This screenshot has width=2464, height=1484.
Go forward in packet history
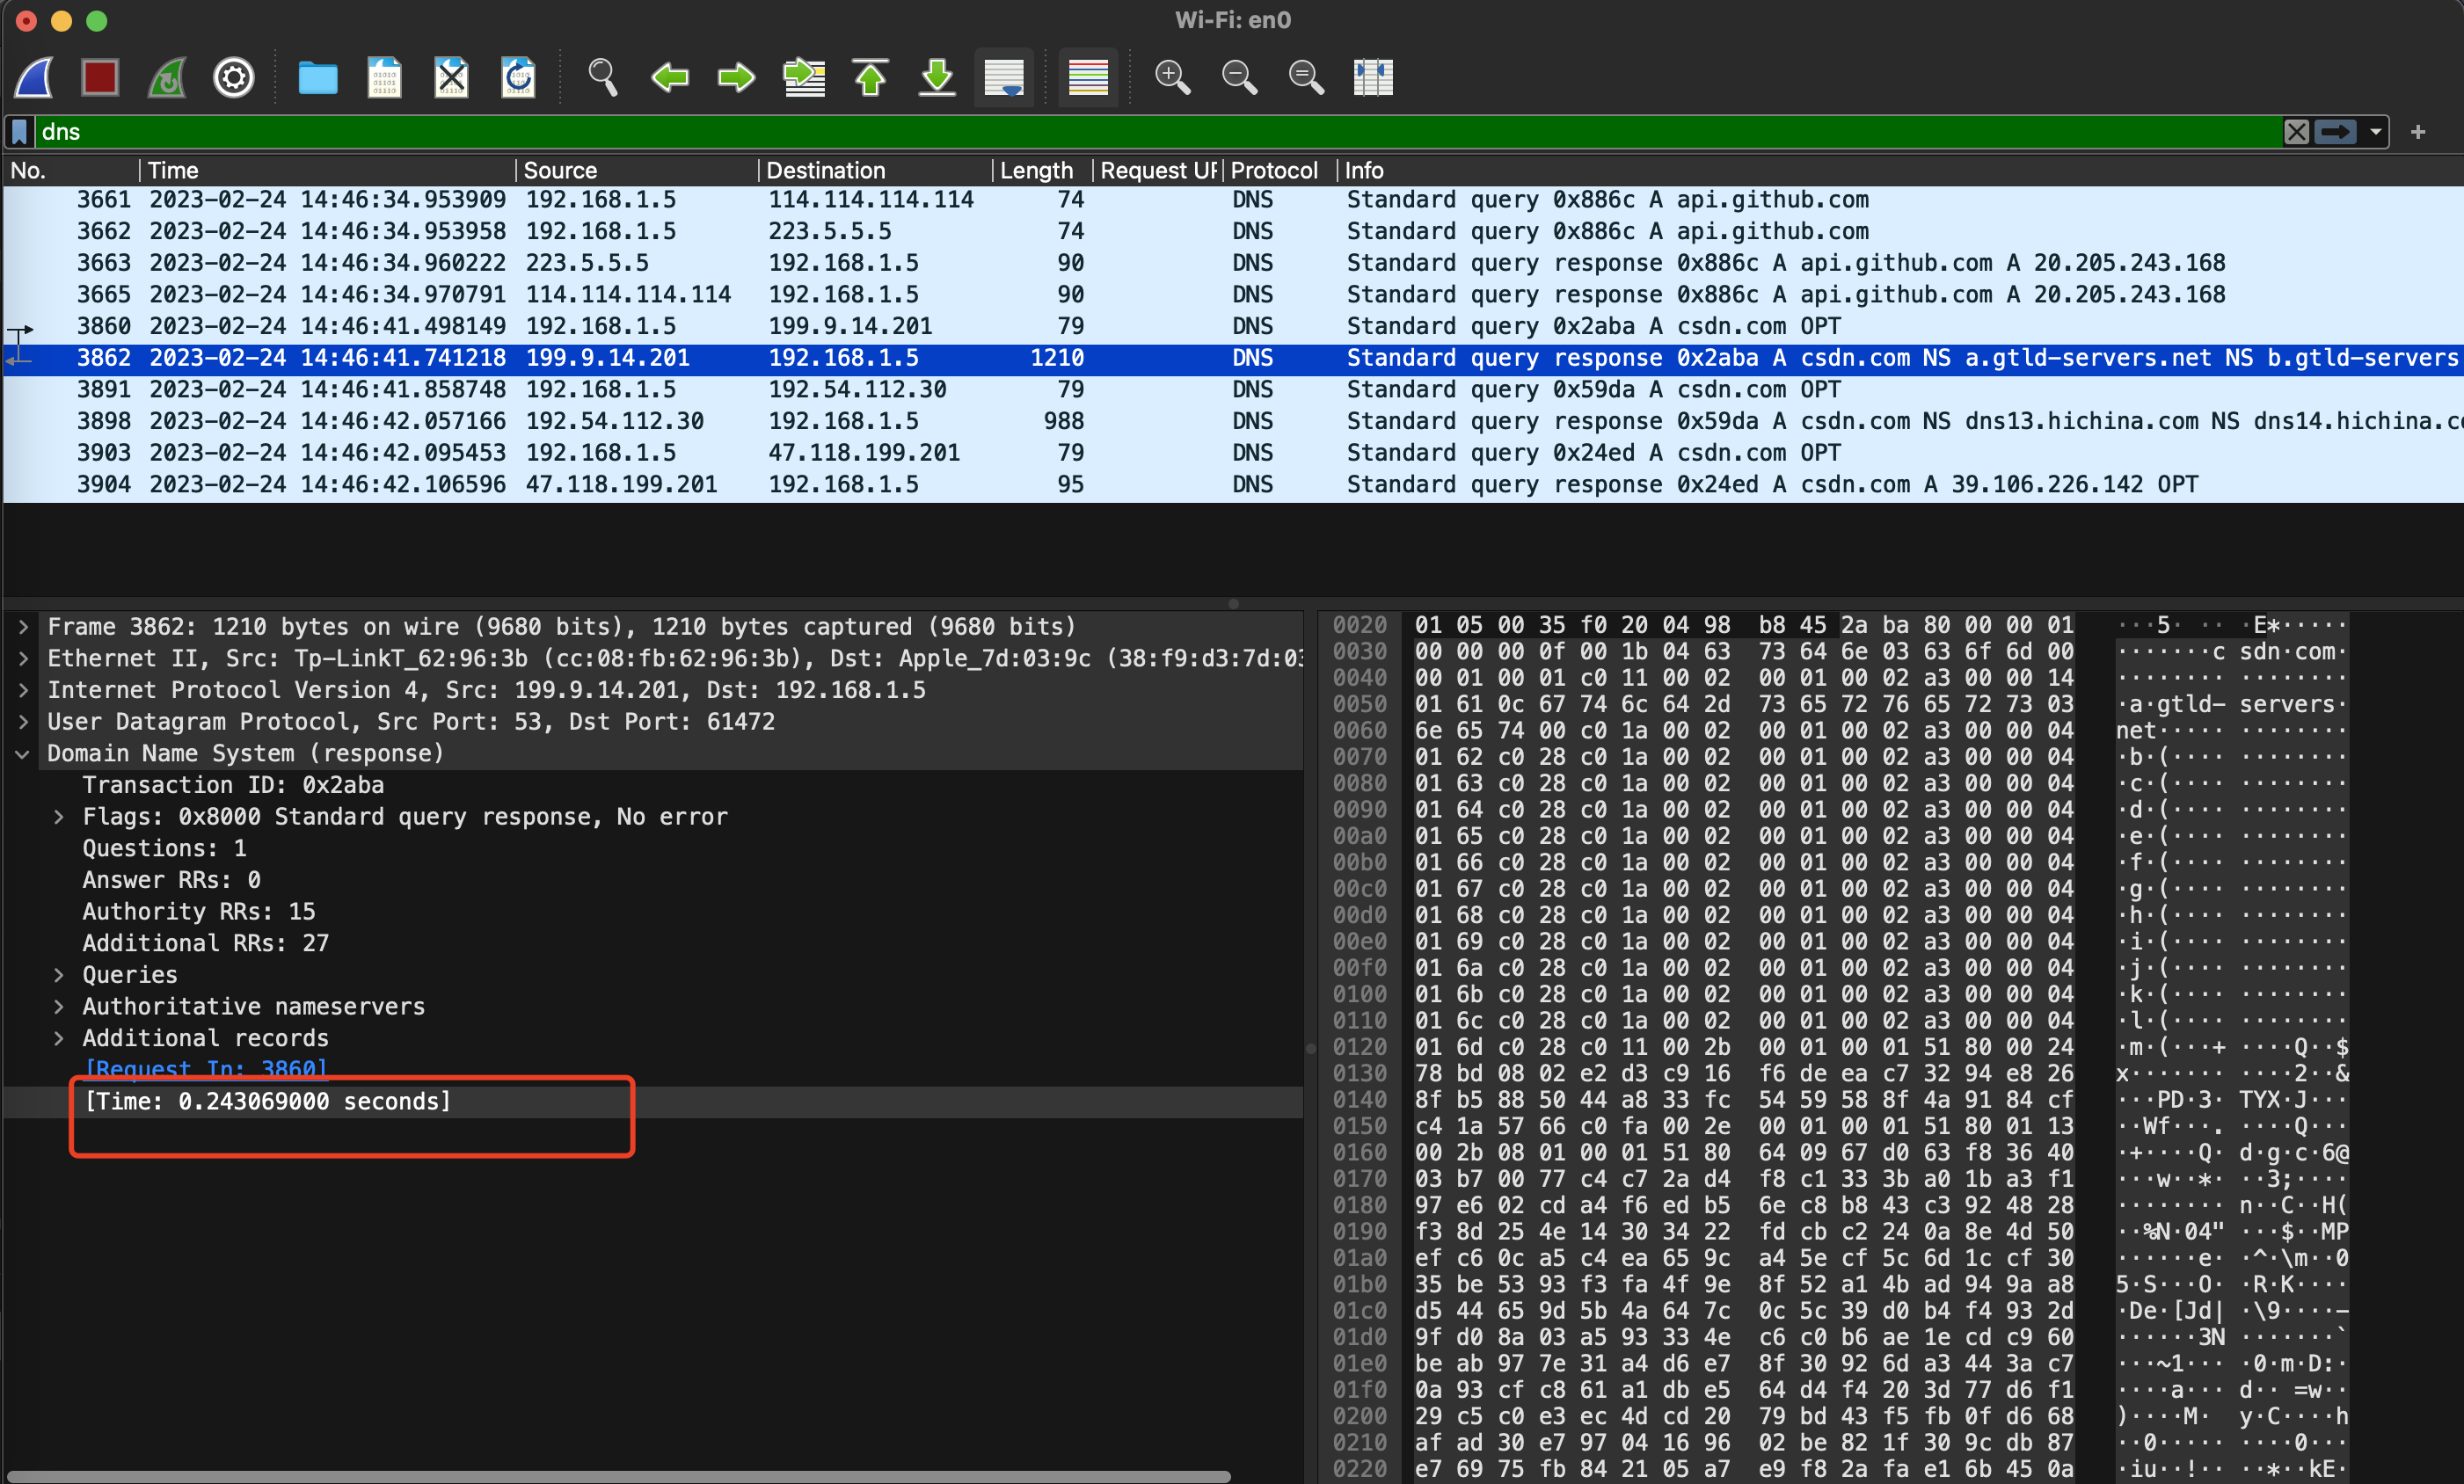coord(737,77)
